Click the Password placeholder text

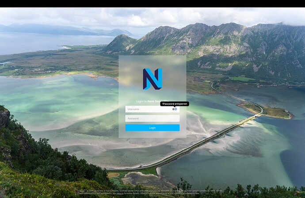point(133,118)
